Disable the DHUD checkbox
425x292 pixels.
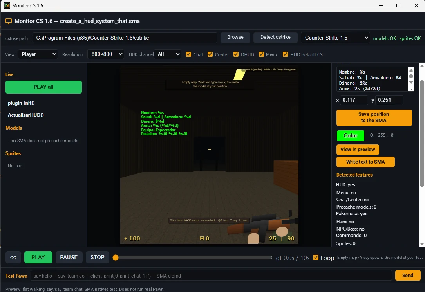(x=236, y=54)
